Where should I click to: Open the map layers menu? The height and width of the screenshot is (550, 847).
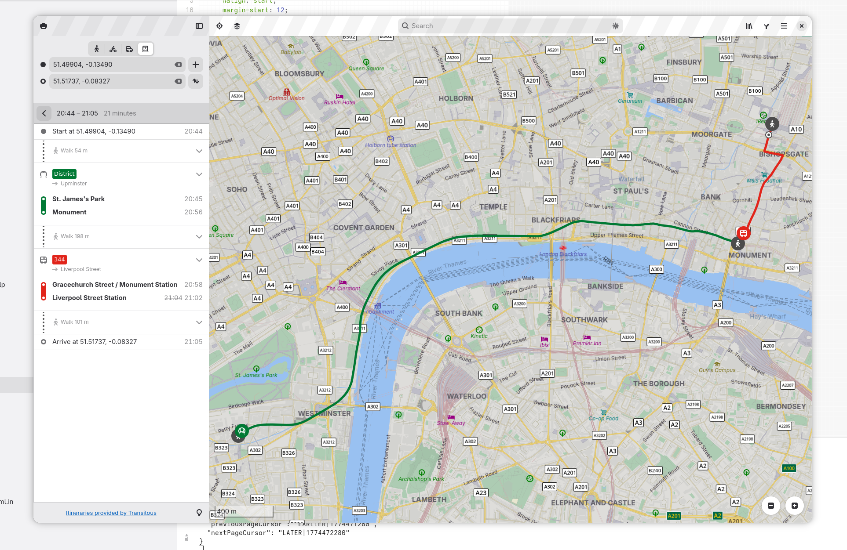click(237, 26)
